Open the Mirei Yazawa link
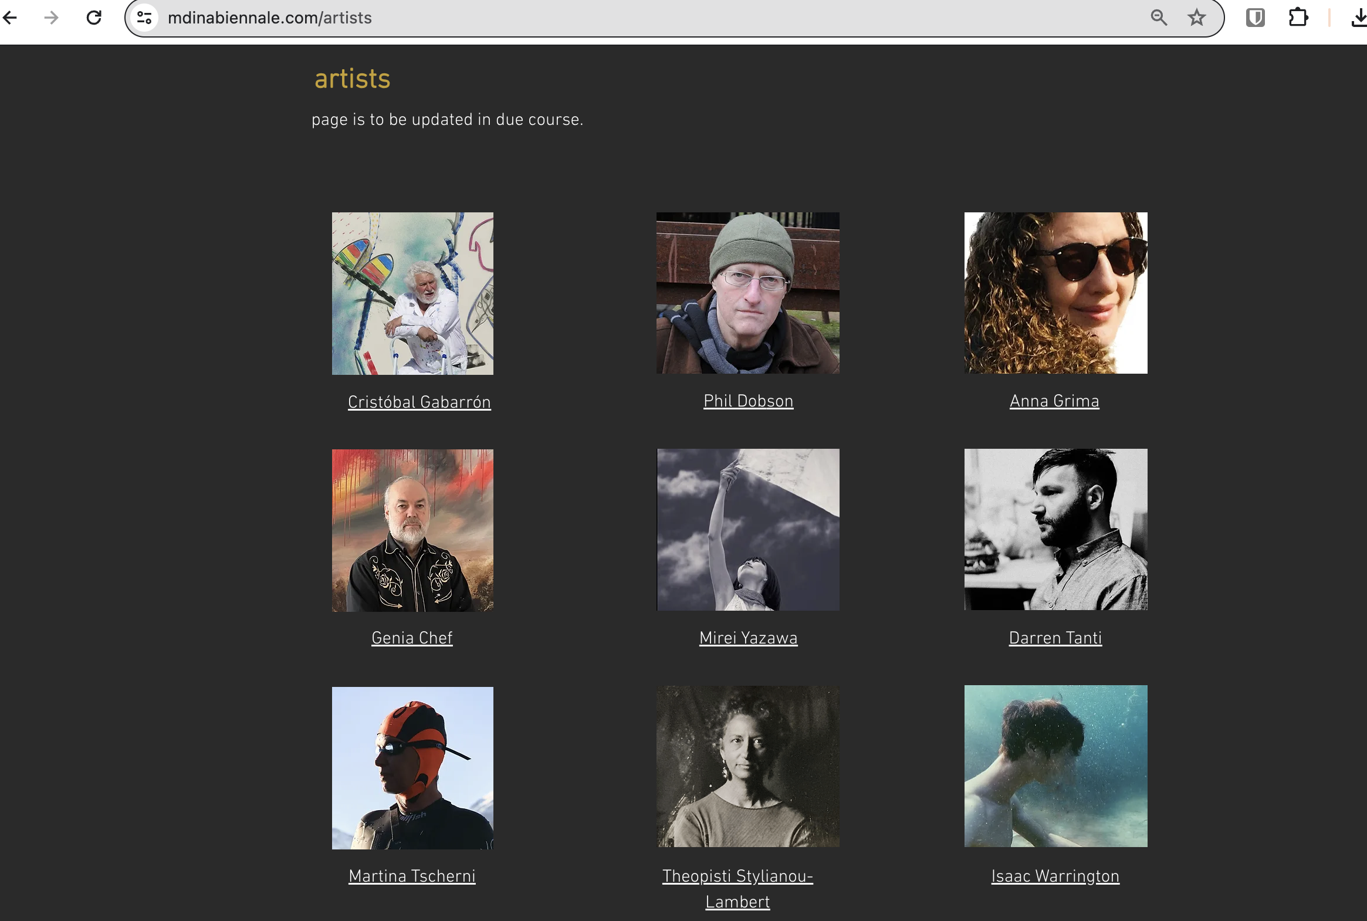This screenshot has width=1367, height=921. (749, 638)
